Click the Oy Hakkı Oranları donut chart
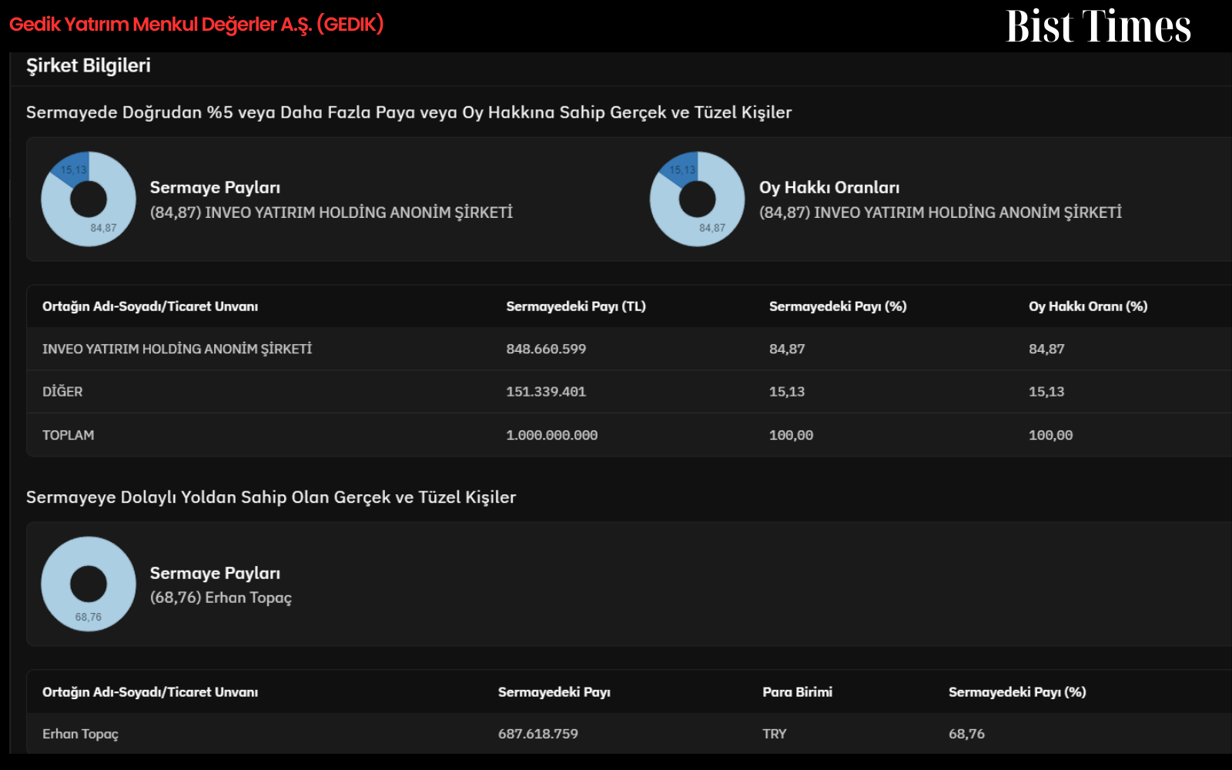The height and width of the screenshot is (770, 1232). click(x=698, y=199)
